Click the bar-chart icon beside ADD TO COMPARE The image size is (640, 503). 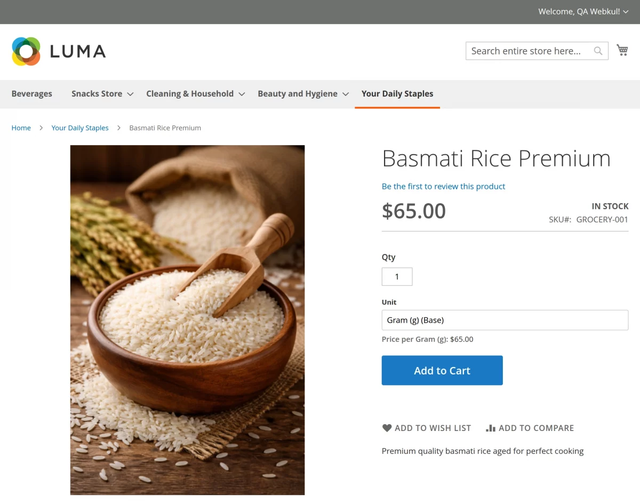pyautogui.click(x=490, y=427)
